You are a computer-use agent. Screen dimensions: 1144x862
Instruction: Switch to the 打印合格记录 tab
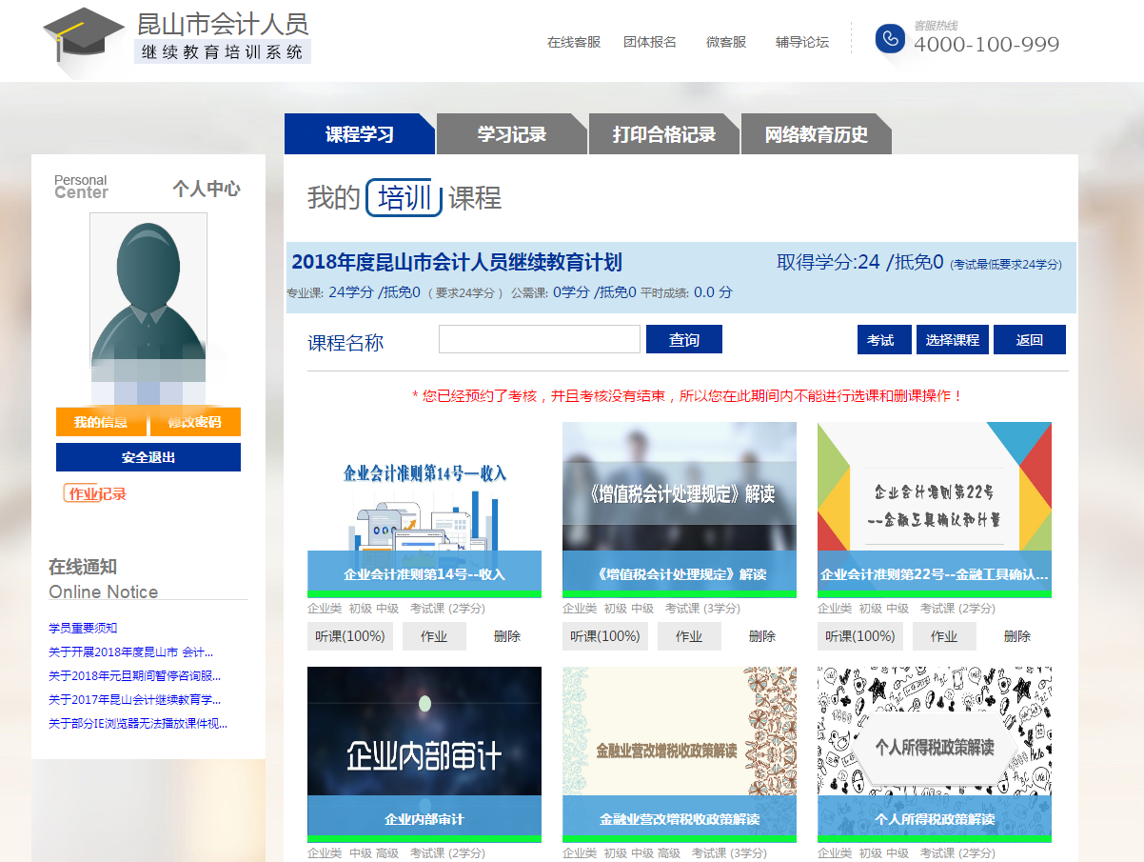664,134
